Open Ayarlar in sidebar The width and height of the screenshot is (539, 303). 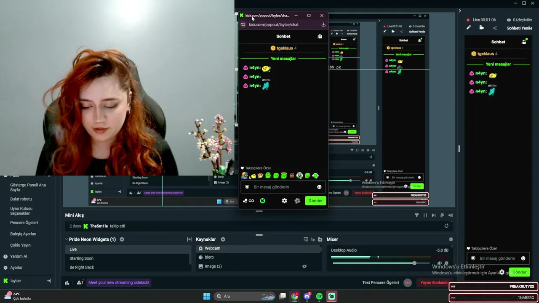click(13, 268)
